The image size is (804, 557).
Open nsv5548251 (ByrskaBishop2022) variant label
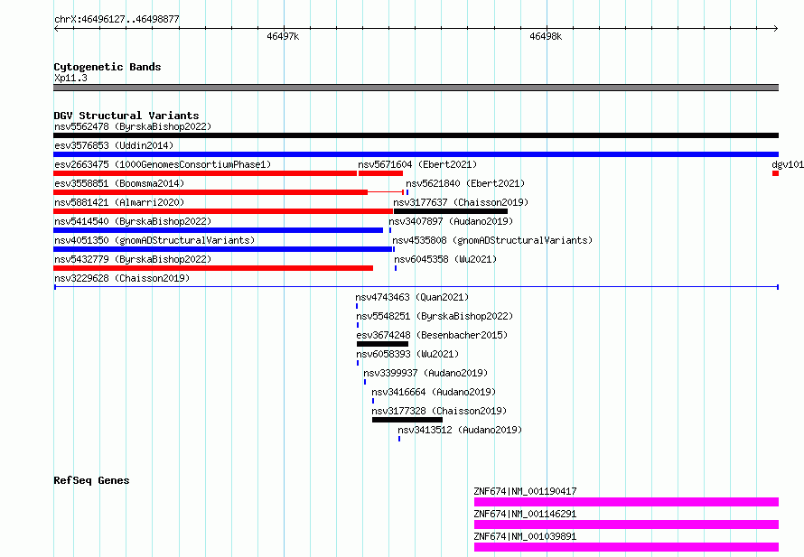(435, 316)
